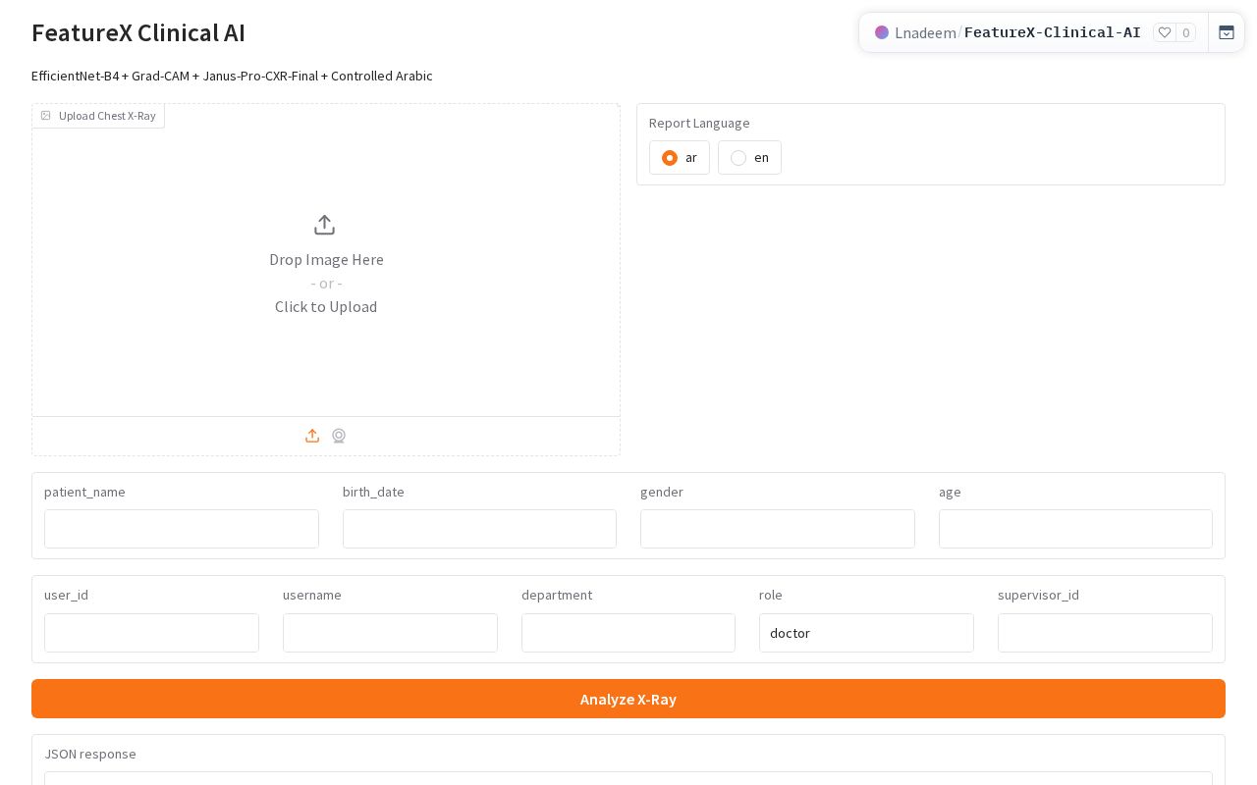Open the FeatureX-Clinical-AI space link
The width and height of the screenshot is (1257, 785).
point(1053,32)
